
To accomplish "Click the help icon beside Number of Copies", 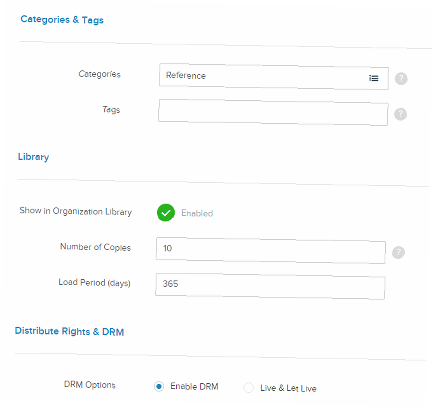I will [x=398, y=252].
